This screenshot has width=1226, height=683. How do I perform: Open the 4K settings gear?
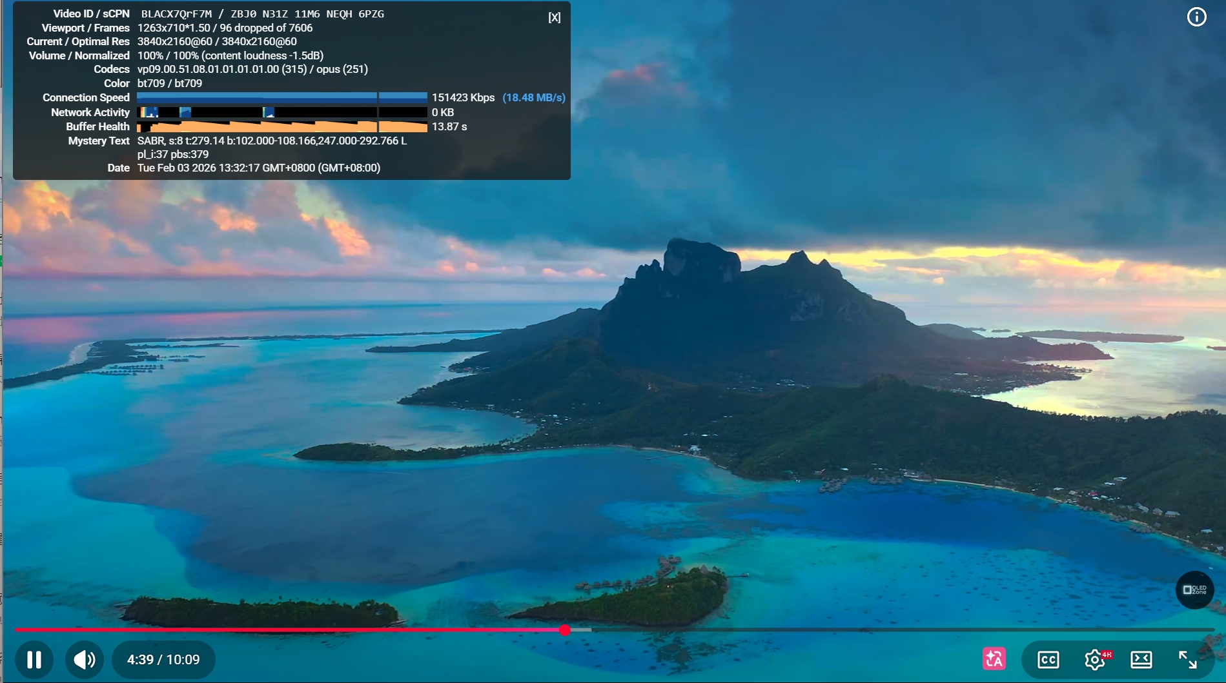1096,659
